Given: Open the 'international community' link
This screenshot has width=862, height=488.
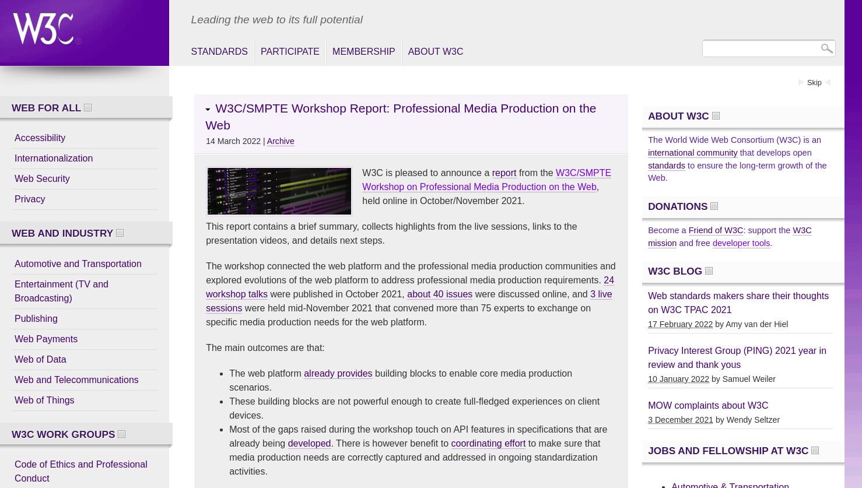Looking at the screenshot, I should 693,153.
